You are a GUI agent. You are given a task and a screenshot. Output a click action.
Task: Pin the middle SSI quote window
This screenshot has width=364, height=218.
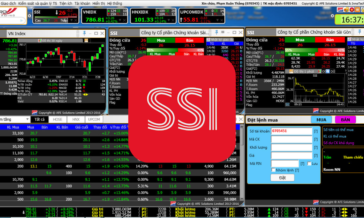tap(216, 32)
